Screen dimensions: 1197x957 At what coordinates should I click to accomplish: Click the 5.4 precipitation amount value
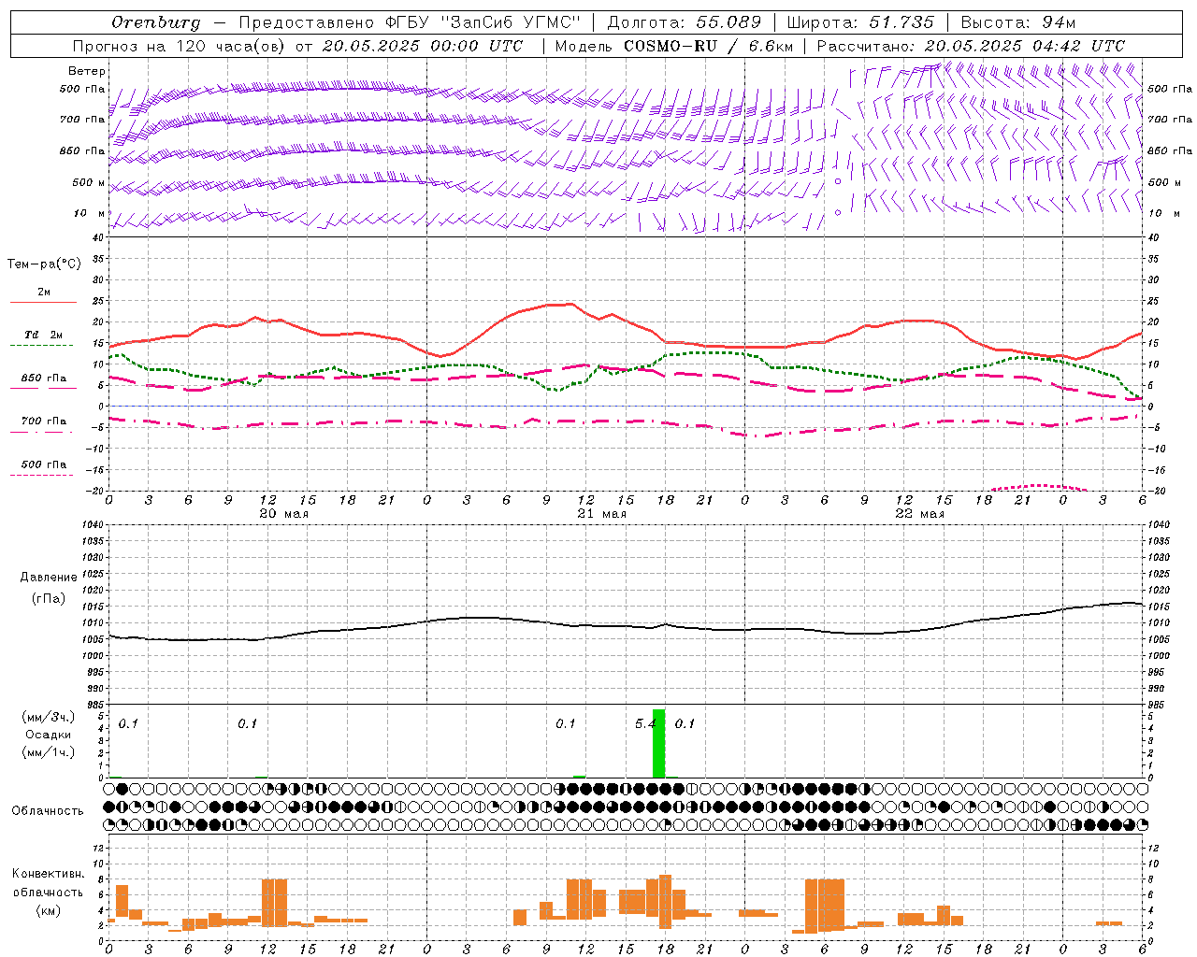click(644, 723)
